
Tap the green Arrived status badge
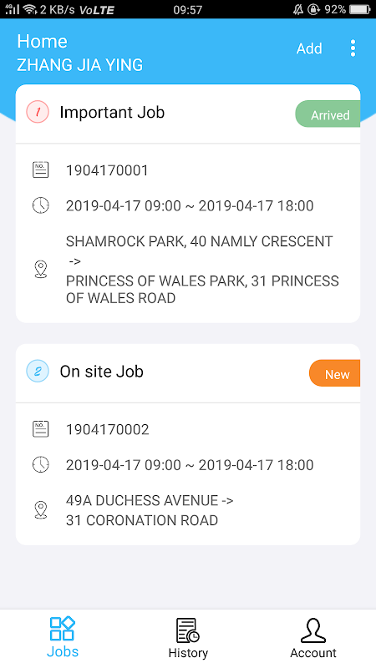point(328,114)
